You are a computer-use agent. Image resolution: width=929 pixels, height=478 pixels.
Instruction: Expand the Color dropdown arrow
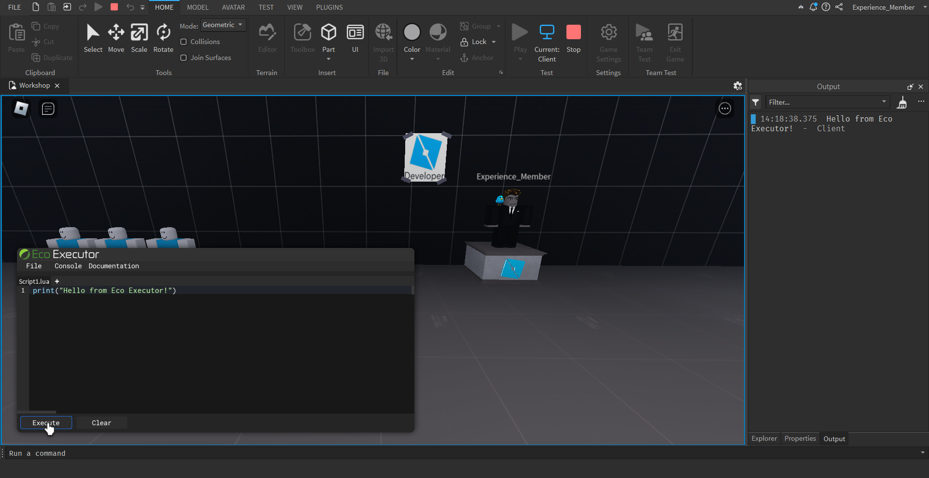(x=412, y=59)
